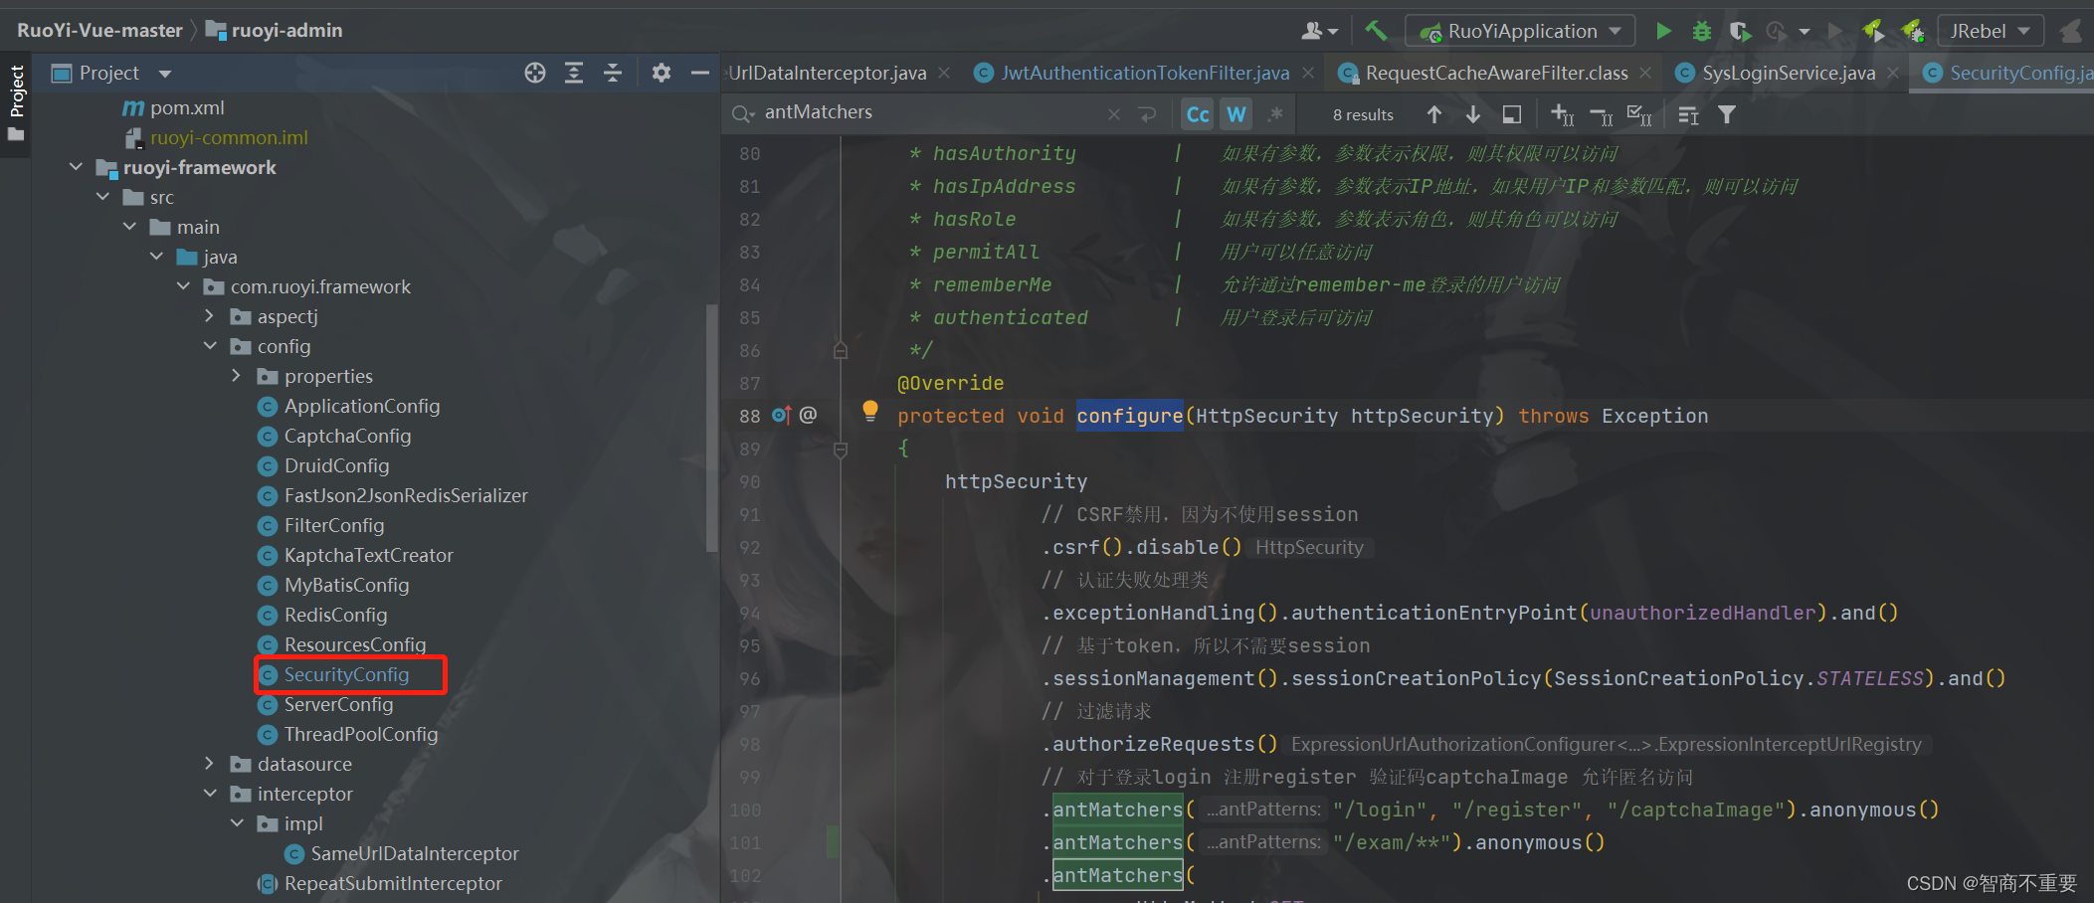Collapse the interceptor package
Viewport: 2094px width, 903px height.
click(210, 794)
